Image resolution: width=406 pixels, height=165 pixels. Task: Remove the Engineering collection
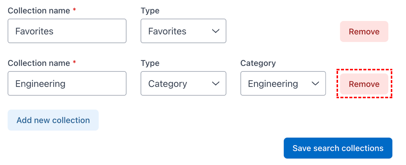coord(364,84)
